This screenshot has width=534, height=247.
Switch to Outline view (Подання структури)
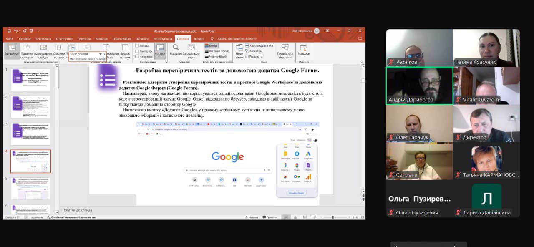[26, 50]
